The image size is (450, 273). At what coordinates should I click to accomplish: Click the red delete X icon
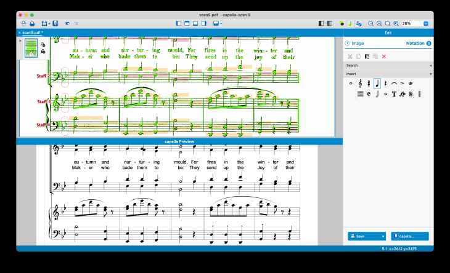(384, 56)
